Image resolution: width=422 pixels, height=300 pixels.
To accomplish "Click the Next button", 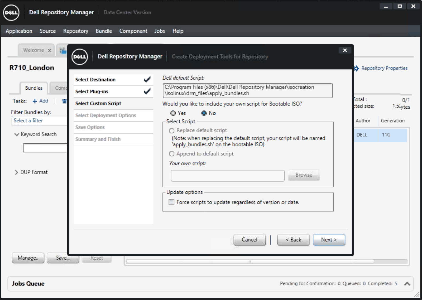I will [x=329, y=240].
